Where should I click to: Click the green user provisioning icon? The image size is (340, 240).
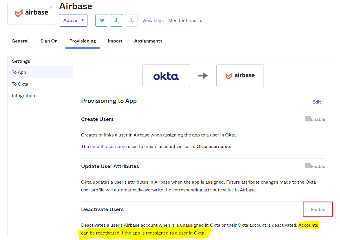(116, 21)
